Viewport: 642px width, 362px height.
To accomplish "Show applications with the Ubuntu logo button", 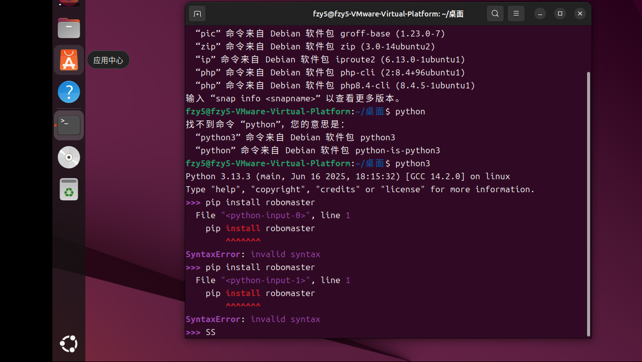I will pos(69,344).
